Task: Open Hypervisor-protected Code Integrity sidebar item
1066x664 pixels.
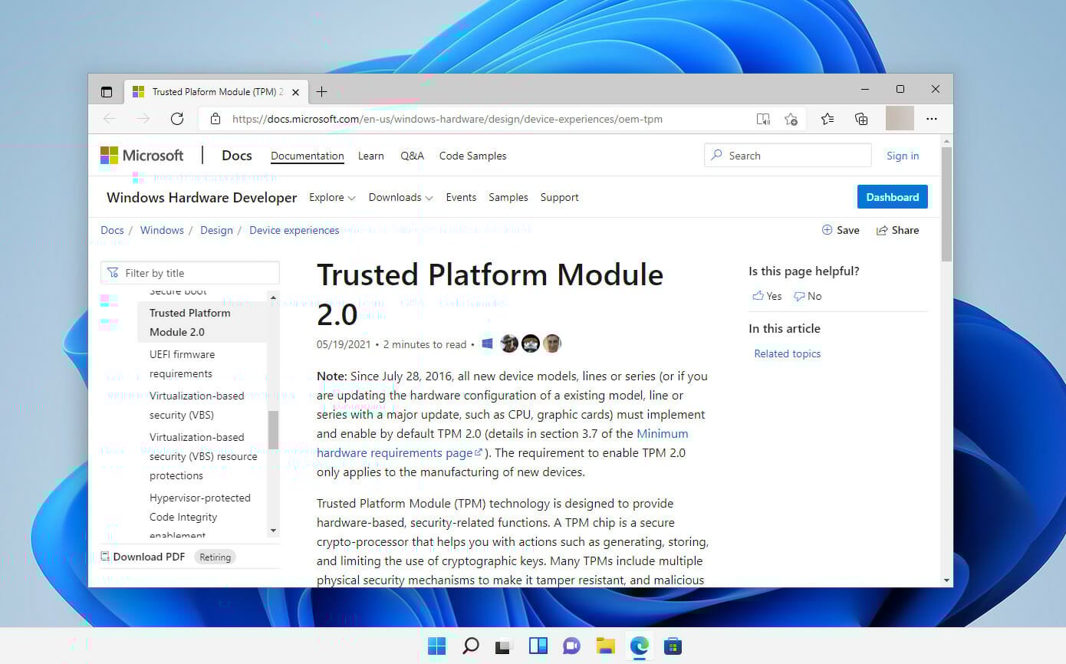Action: [199, 516]
